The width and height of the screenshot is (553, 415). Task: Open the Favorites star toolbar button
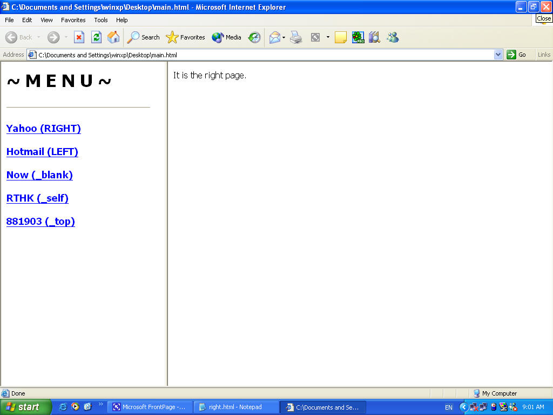point(185,37)
